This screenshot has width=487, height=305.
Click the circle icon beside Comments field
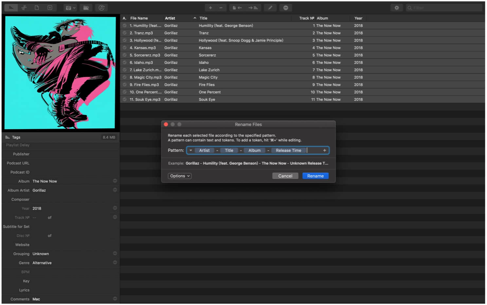point(115,298)
